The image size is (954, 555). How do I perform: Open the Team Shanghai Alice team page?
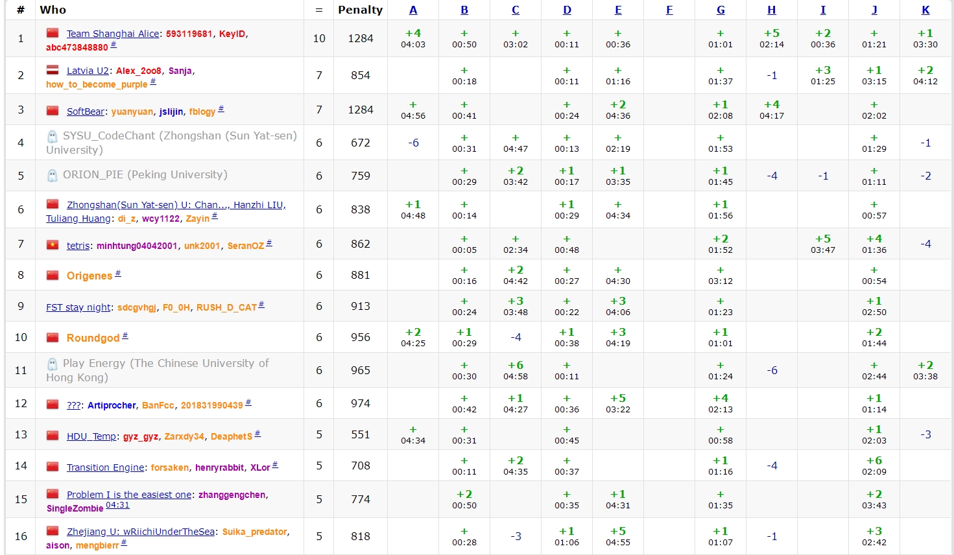click(x=113, y=34)
